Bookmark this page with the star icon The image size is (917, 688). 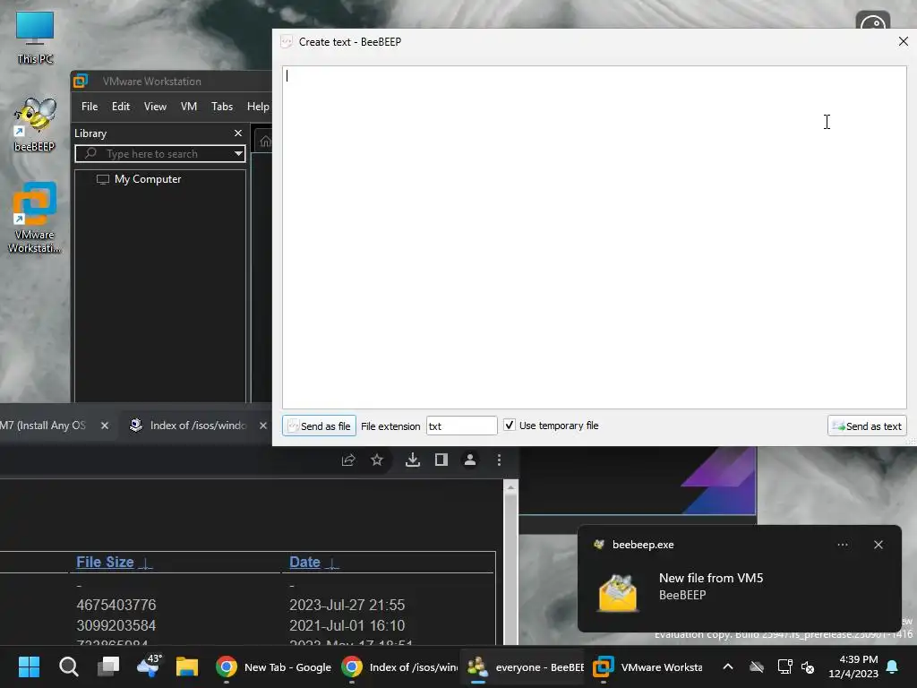click(x=377, y=460)
